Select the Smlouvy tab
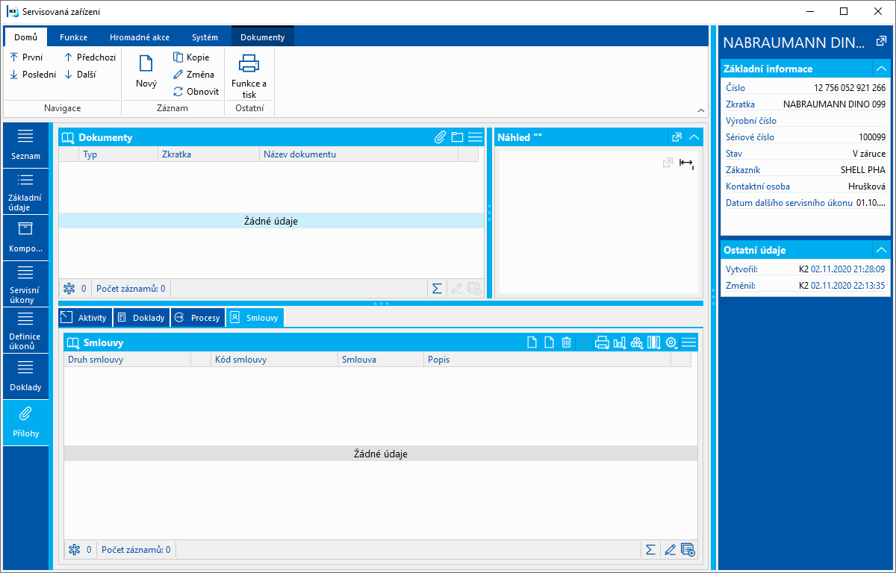Image resolution: width=896 pixels, height=573 pixels. [255, 317]
